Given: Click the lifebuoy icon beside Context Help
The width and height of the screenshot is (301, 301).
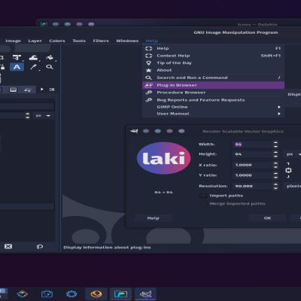Looking at the screenshot, I should coord(149,56).
